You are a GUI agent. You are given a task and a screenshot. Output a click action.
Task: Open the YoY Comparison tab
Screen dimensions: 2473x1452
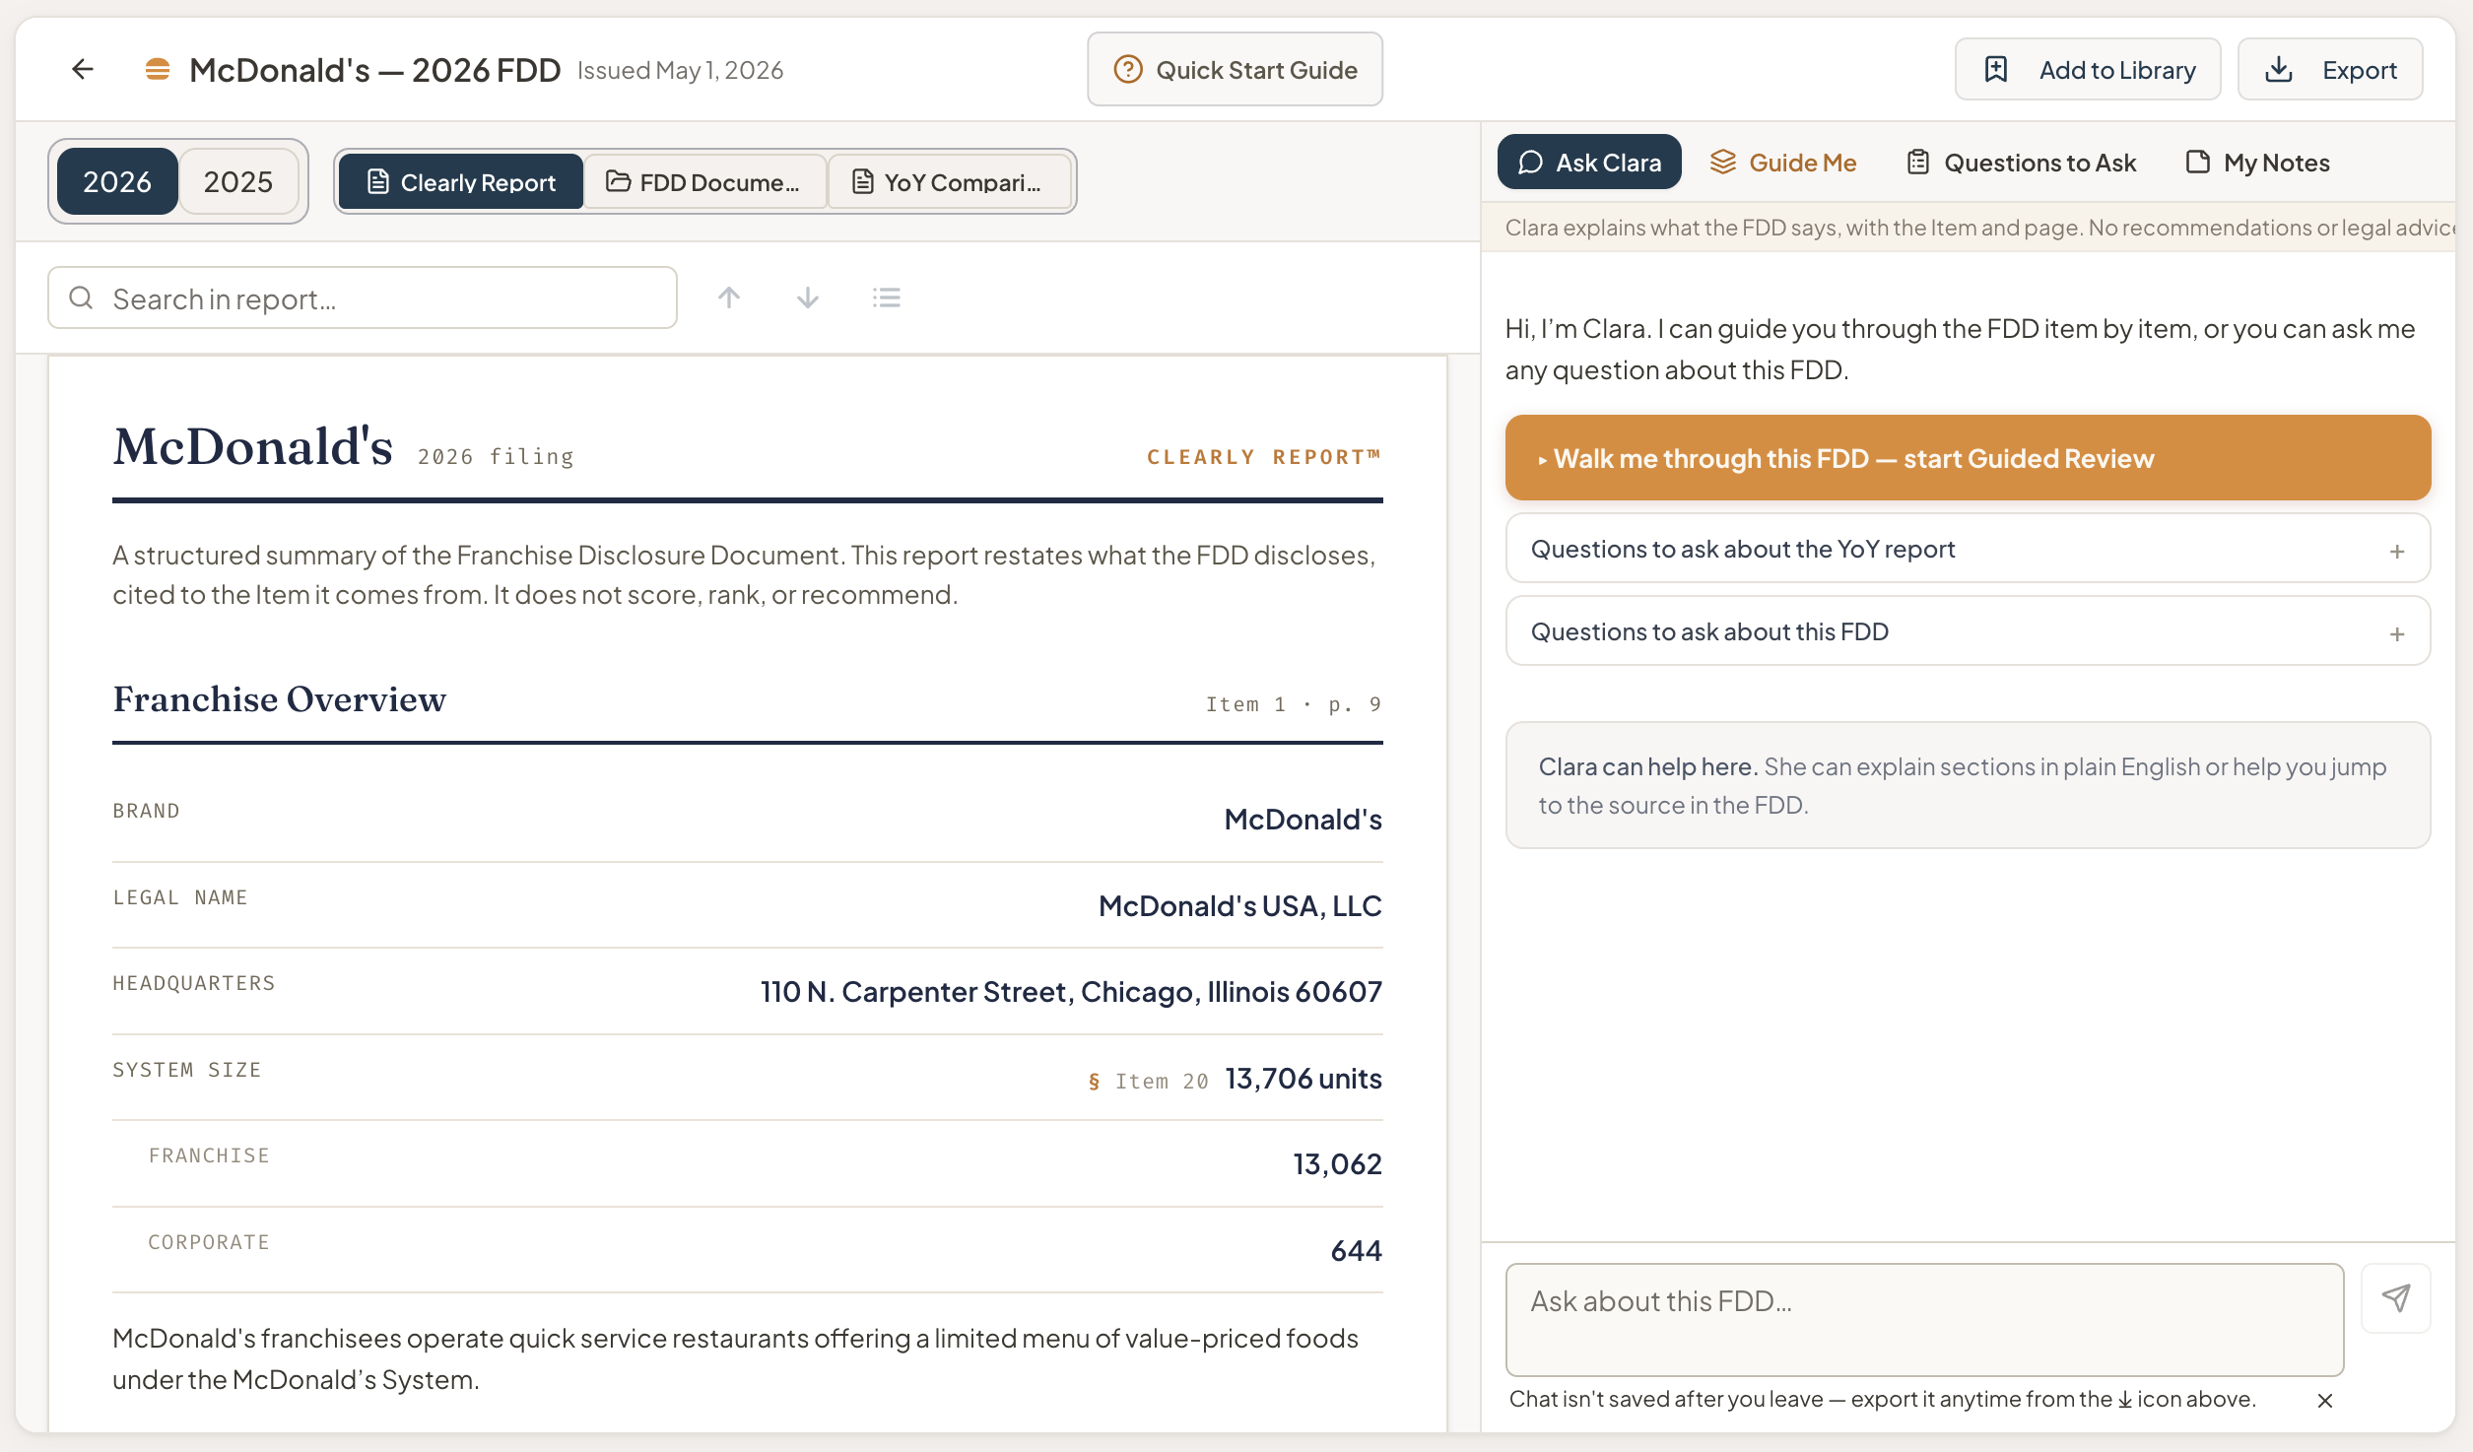[x=949, y=181]
